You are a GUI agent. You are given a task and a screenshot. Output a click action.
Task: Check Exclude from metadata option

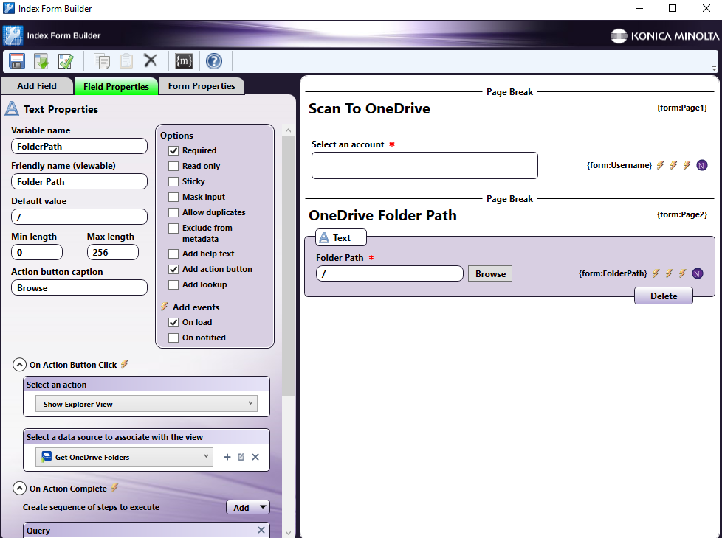(x=173, y=228)
